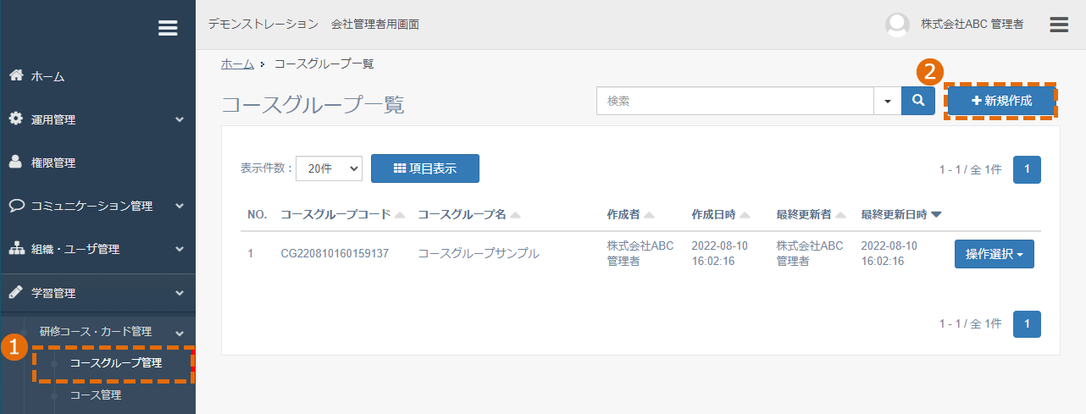This screenshot has width=1086, height=414.
Task: Click the 新規作成 button
Action: click(1001, 101)
